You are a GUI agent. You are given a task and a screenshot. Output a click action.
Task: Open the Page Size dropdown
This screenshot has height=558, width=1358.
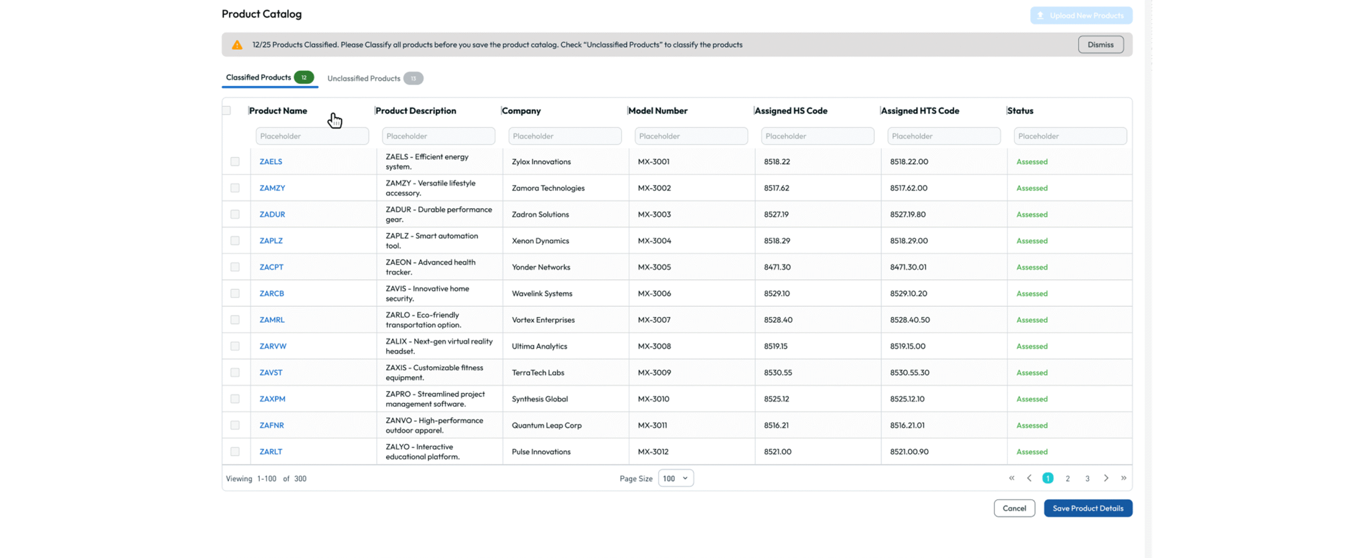tap(675, 478)
